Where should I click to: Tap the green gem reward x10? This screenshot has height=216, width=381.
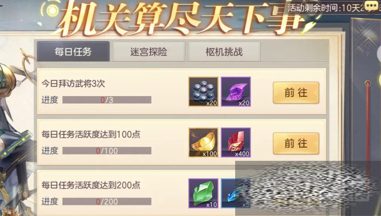204,194
